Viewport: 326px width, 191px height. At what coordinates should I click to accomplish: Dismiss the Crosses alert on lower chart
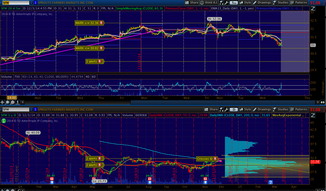click(215, 159)
